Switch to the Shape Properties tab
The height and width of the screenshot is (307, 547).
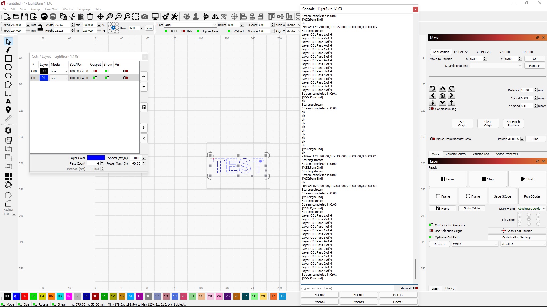click(507, 154)
